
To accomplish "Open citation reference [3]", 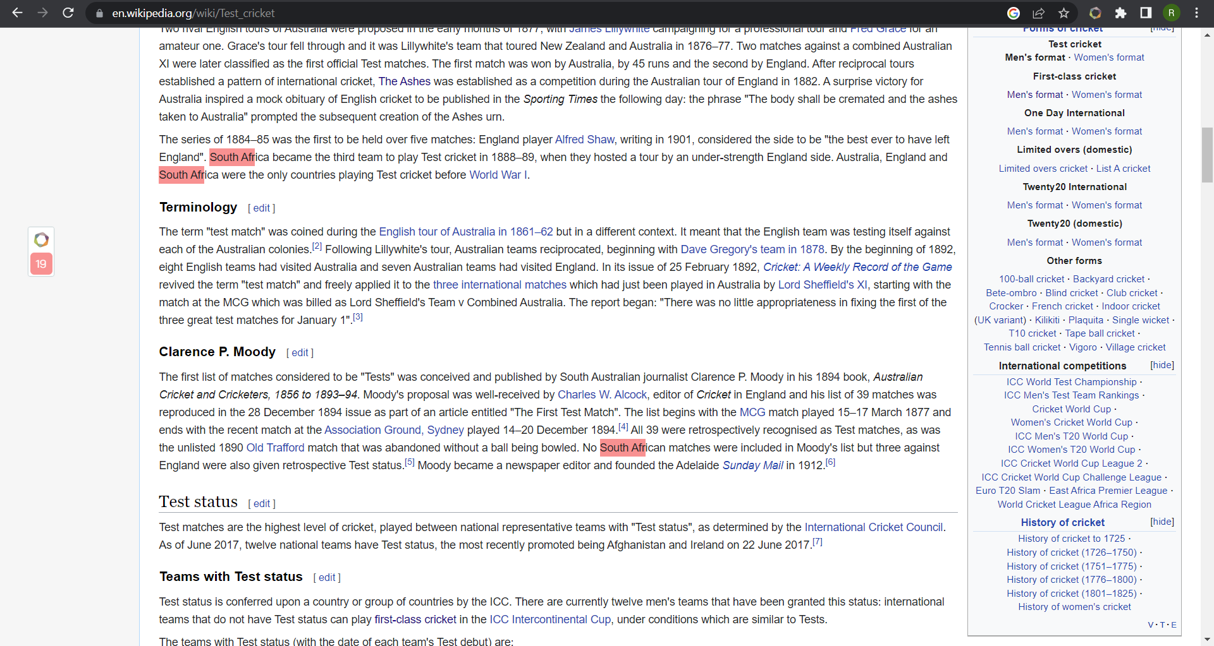I will 358,317.
